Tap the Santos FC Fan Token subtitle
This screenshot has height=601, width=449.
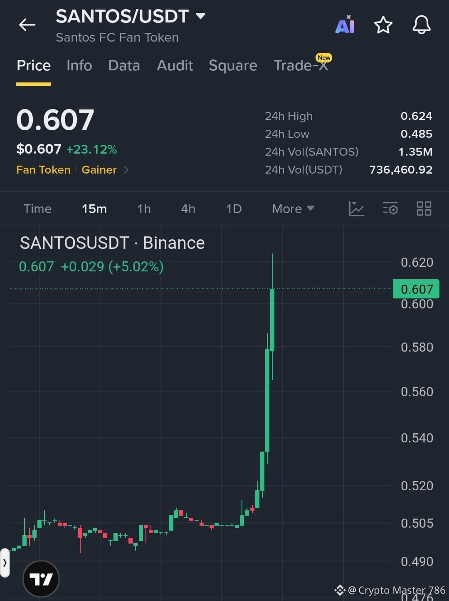[117, 37]
